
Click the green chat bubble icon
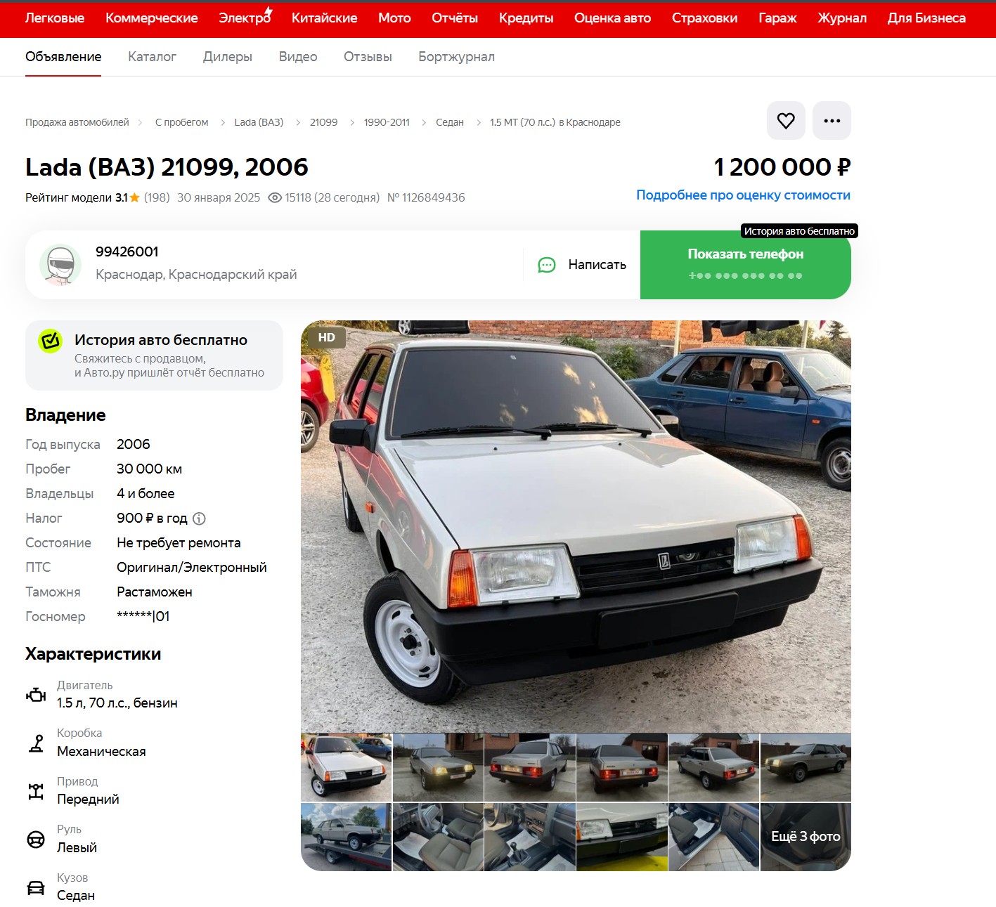(x=547, y=265)
